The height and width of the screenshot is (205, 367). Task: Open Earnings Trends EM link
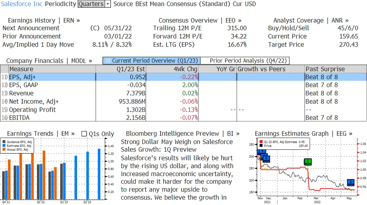[41, 134]
